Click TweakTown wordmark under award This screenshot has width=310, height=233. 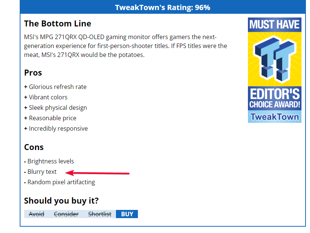tap(274, 117)
